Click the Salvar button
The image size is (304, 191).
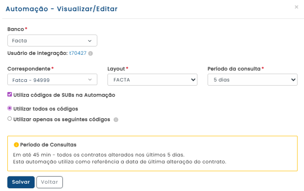(x=21, y=182)
